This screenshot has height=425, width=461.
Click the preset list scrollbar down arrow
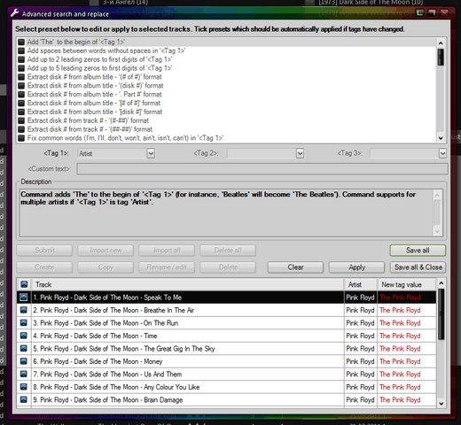pyautogui.click(x=441, y=138)
